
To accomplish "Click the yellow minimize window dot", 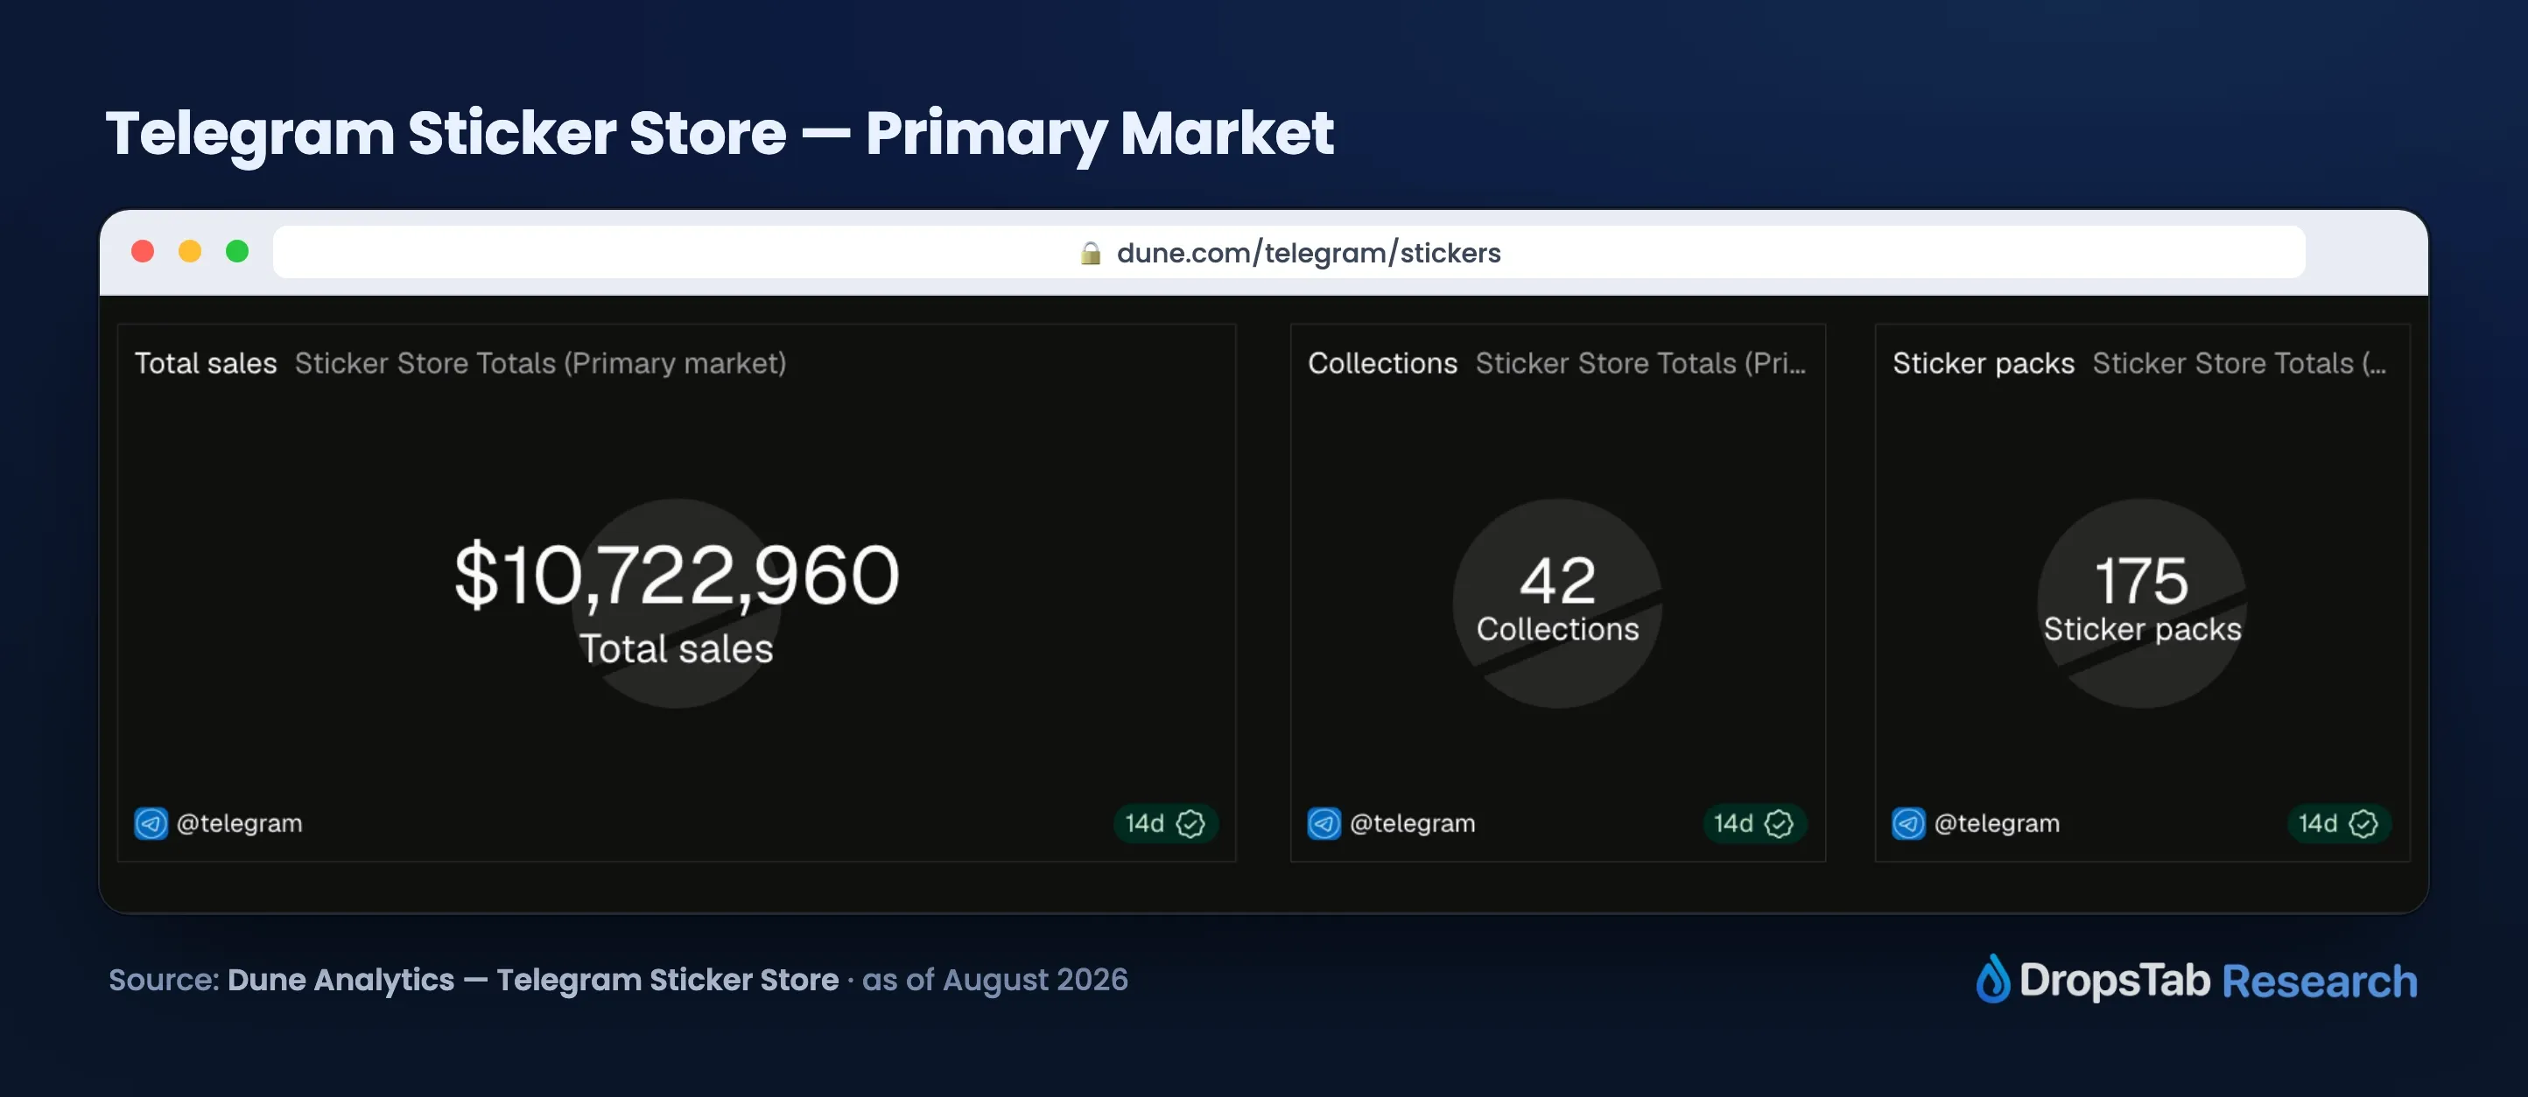I will point(189,252).
